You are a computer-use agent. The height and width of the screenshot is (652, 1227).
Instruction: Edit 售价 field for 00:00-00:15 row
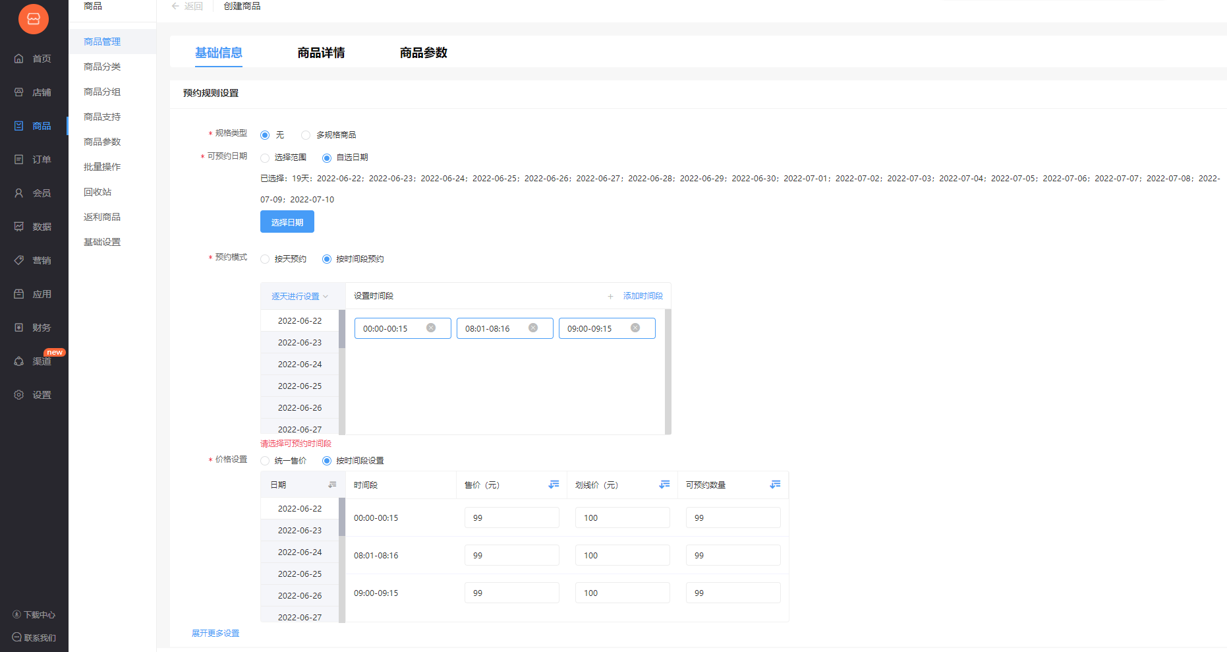[x=512, y=518]
